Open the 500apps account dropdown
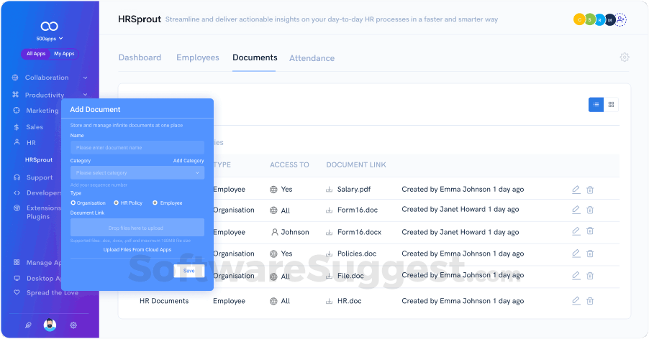Screen dimensions: 649x339 (50, 38)
